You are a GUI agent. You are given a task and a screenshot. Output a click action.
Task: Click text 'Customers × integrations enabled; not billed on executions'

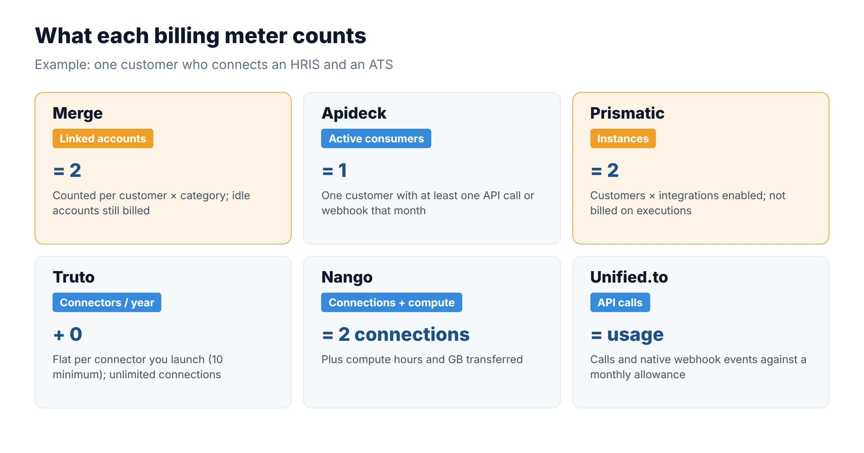(x=688, y=203)
